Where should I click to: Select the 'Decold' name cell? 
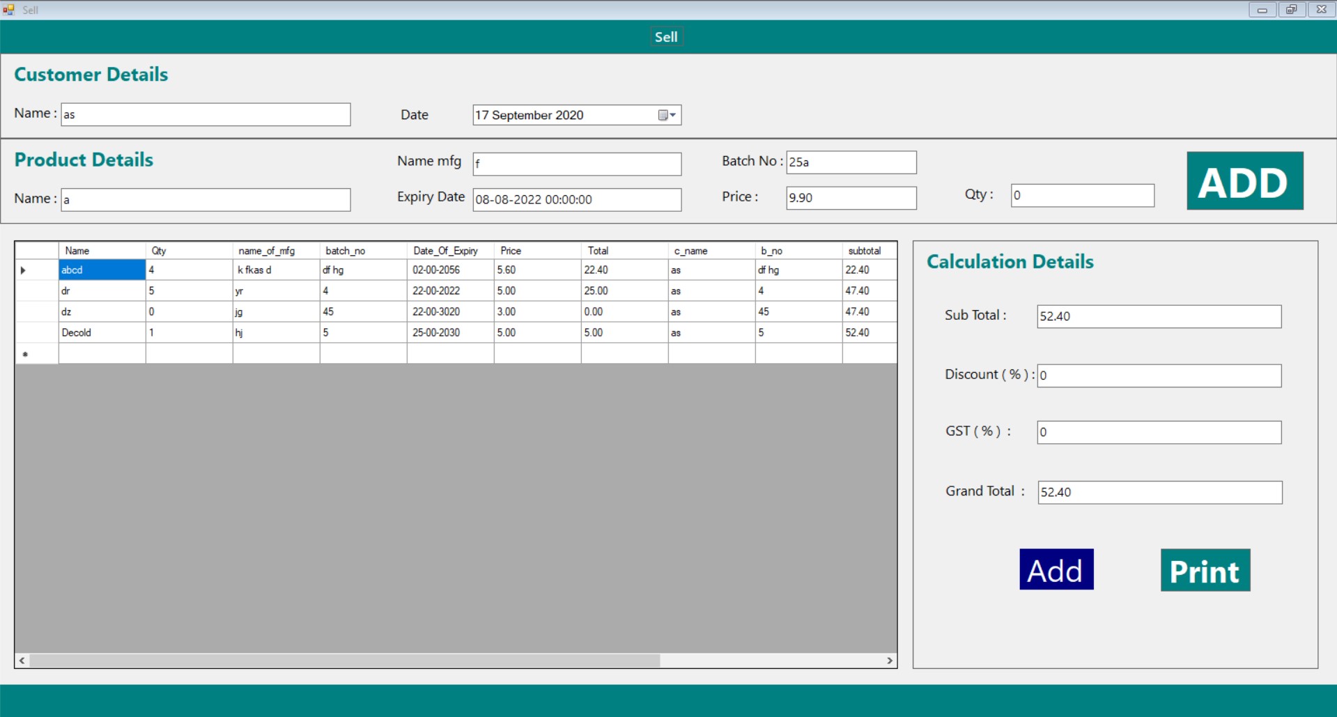[x=102, y=332]
